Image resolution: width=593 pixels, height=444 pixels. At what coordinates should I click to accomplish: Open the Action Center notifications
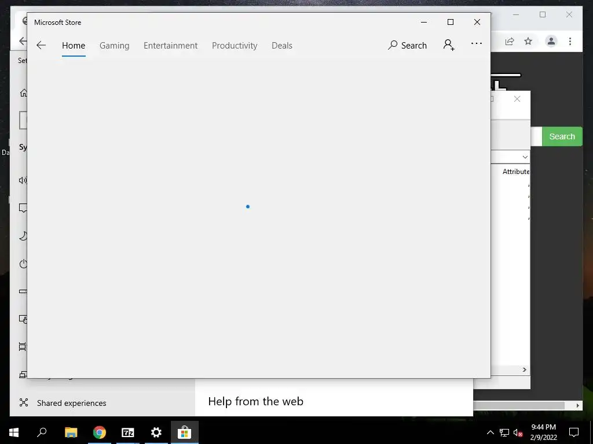pos(574,432)
